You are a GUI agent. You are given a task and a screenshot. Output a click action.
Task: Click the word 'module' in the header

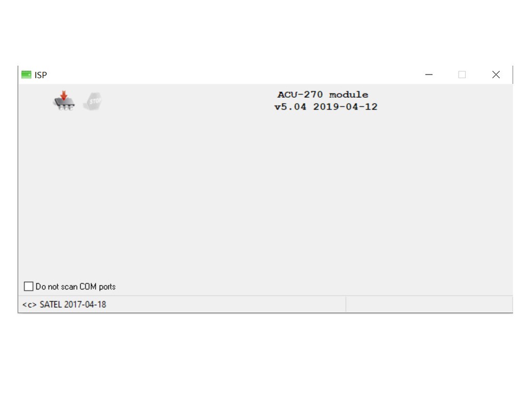pyautogui.click(x=348, y=95)
